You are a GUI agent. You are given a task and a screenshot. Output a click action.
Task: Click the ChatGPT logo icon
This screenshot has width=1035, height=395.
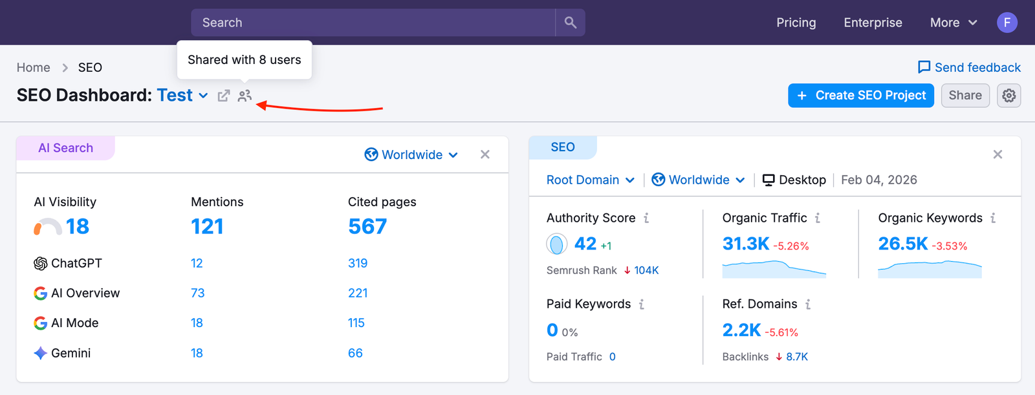40,263
